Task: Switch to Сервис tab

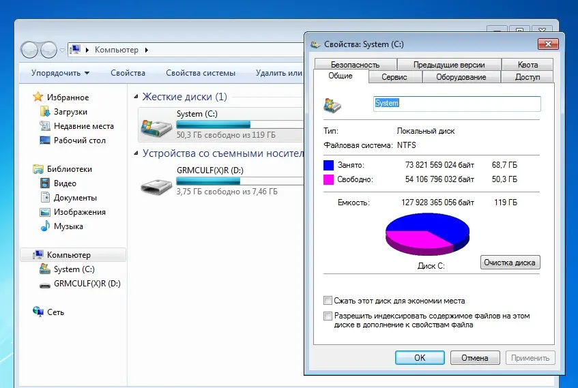Action: coord(394,77)
